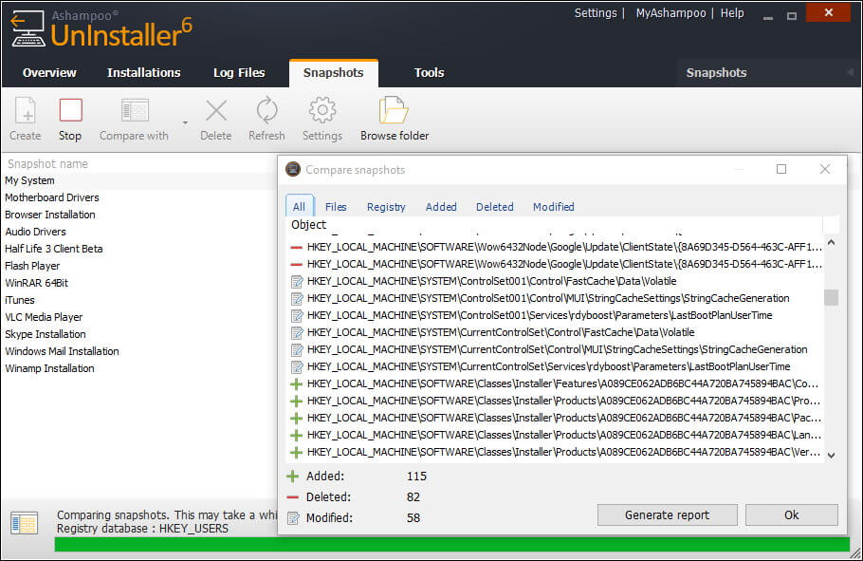
Task: Switch to the Log Files tab
Action: 238,72
